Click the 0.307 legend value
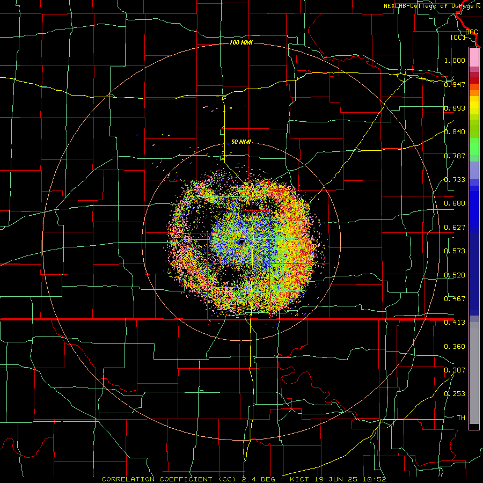483x483 pixels. point(455,370)
